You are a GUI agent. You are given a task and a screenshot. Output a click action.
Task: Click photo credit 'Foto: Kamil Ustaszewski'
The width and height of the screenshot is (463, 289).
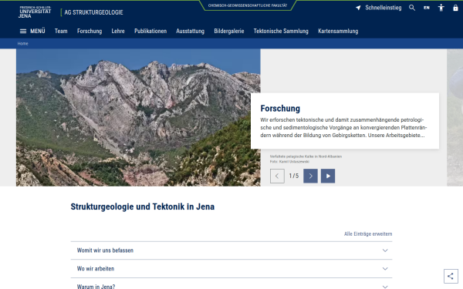[289, 162]
